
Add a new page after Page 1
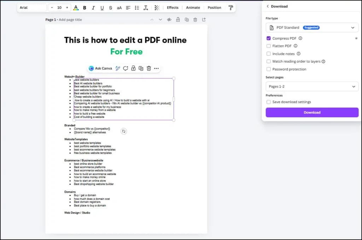point(204,20)
